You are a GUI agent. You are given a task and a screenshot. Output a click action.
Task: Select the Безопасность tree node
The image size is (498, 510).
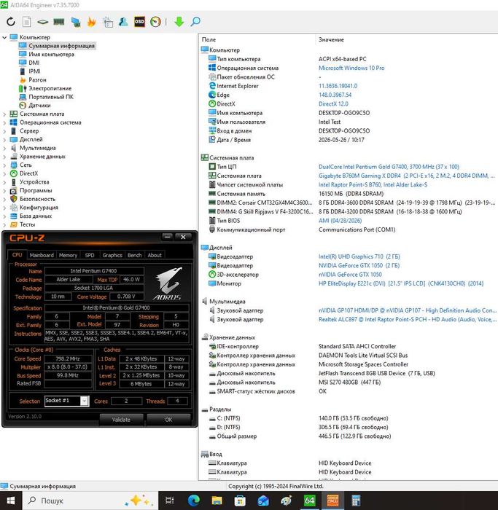click(37, 199)
